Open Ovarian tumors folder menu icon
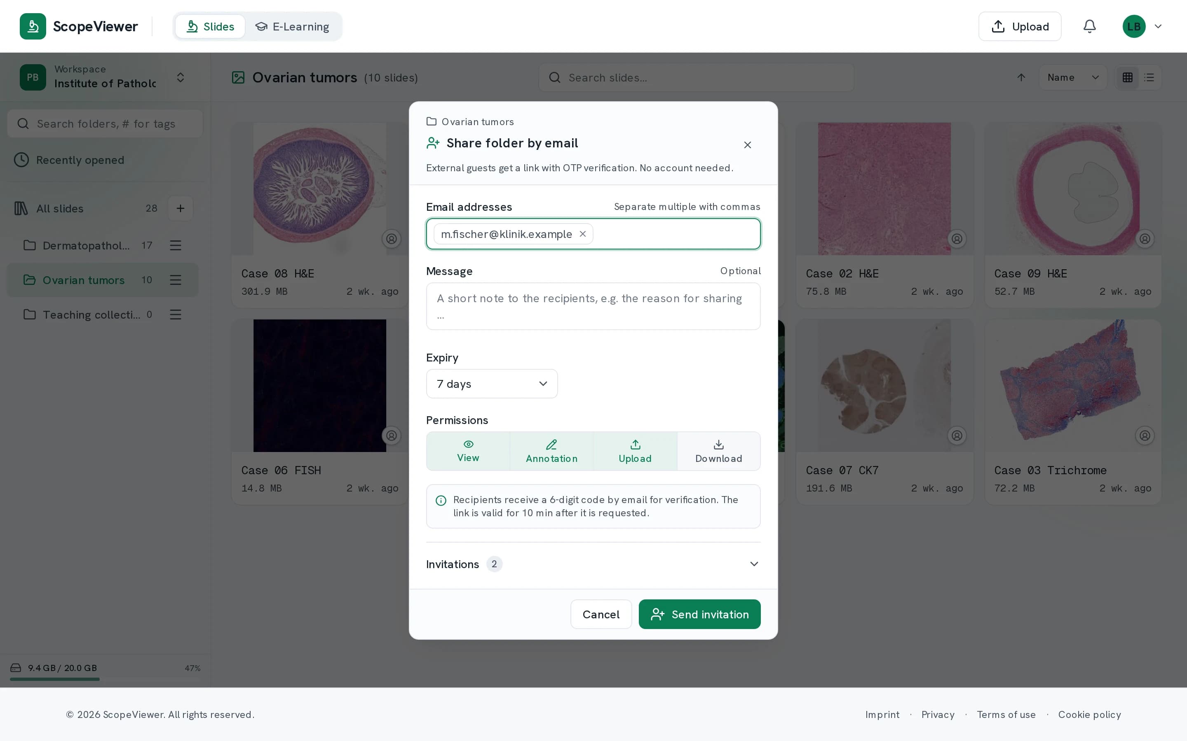The image size is (1187, 741). [x=176, y=280]
